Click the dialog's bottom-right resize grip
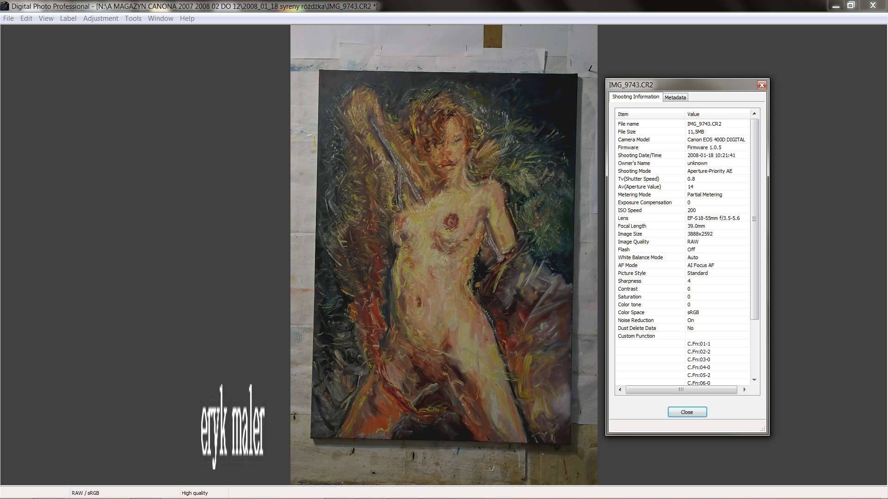 tap(762, 429)
